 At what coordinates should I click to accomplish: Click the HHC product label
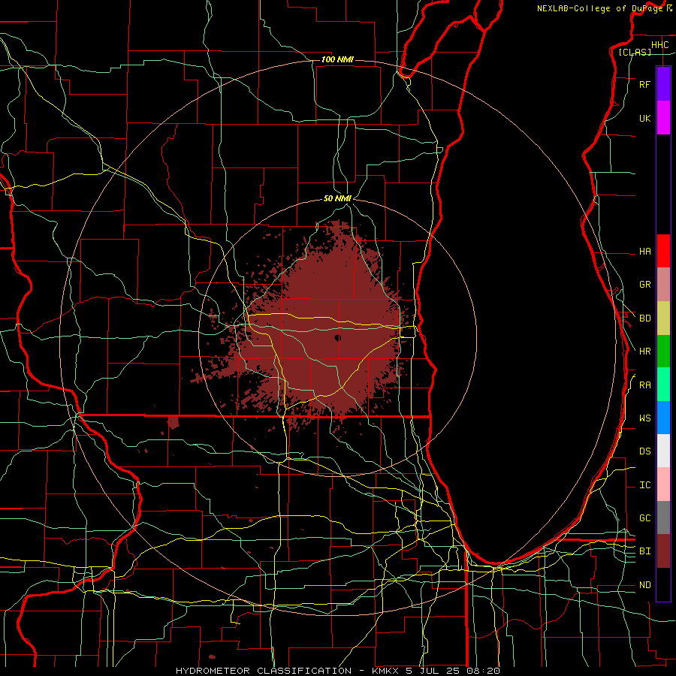pyautogui.click(x=659, y=45)
